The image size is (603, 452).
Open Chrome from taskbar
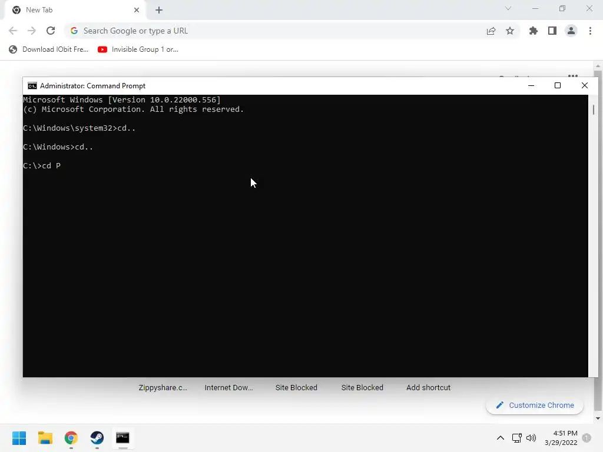pyautogui.click(x=71, y=438)
